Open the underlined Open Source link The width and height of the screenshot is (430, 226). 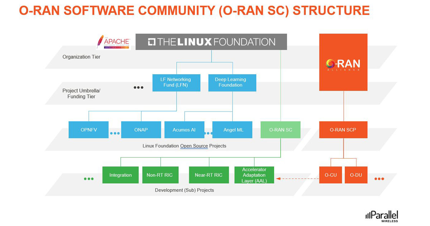pyautogui.click(x=194, y=146)
